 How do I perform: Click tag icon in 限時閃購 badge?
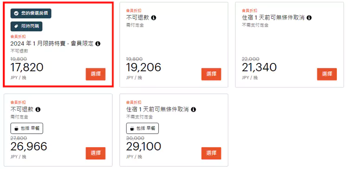click(x=16, y=26)
